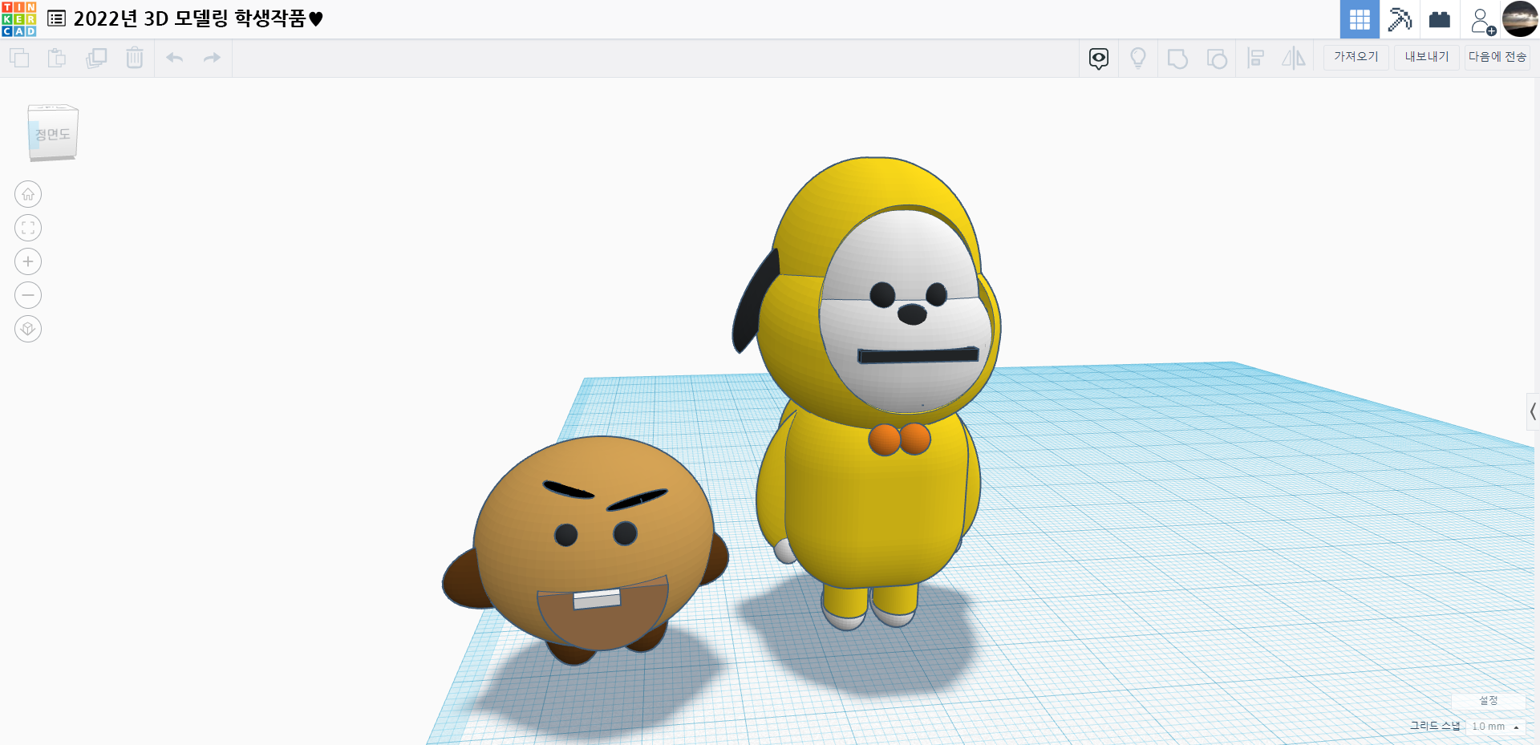
Task: Expand the collapsed shapes panel arrow
Action: (1533, 411)
